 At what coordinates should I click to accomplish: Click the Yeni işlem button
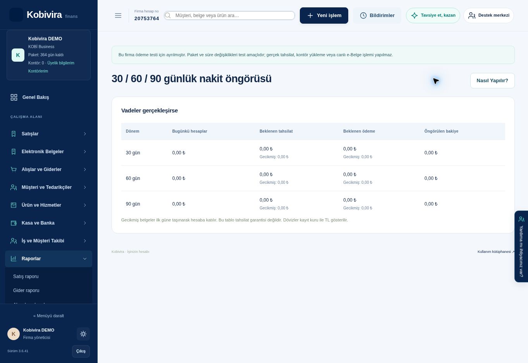click(324, 16)
